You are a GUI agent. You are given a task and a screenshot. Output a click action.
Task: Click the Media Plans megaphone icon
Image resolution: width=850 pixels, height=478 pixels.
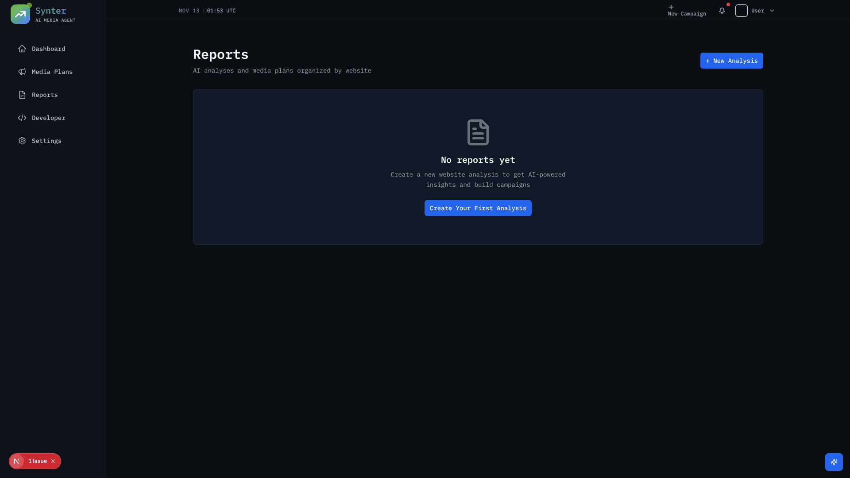[x=22, y=72]
